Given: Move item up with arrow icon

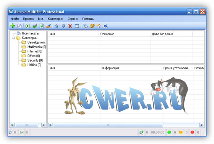Looking at the screenshot, I should tap(57, 26).
